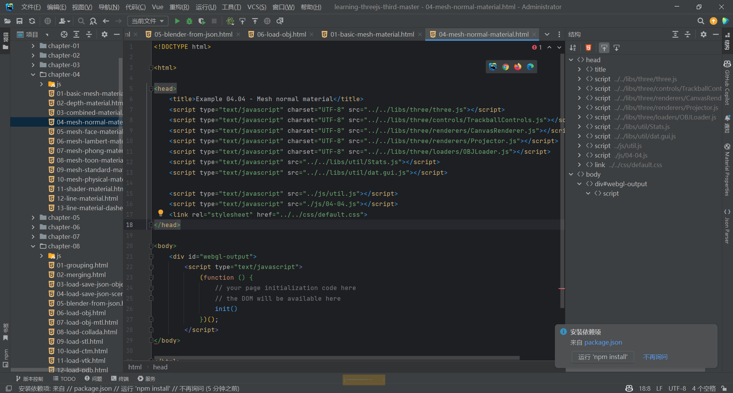This screenshot has width=733, height=393.
Task: Toggle navigate-from-source in the Structure panel
Action: pyautogui.click(x=617, y=48)
